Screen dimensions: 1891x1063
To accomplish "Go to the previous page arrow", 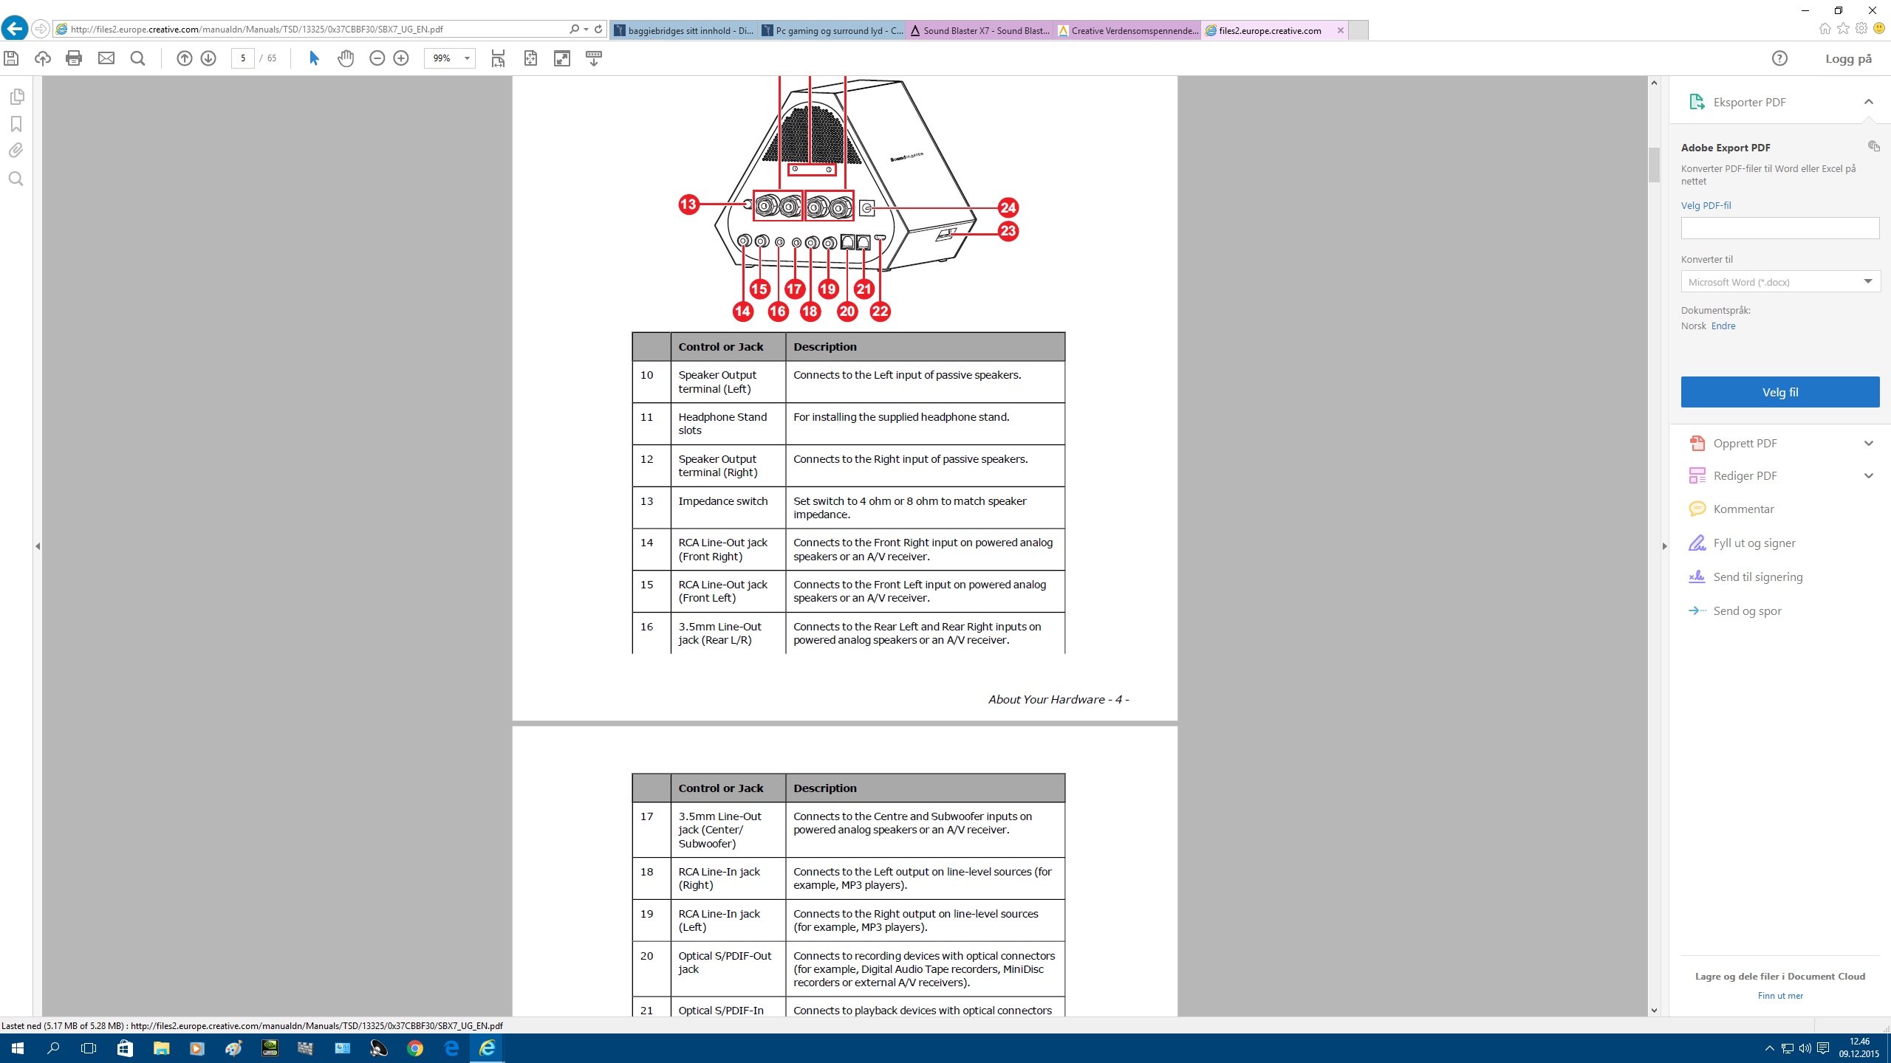I will pyautogui.click(x=185, y=58).
